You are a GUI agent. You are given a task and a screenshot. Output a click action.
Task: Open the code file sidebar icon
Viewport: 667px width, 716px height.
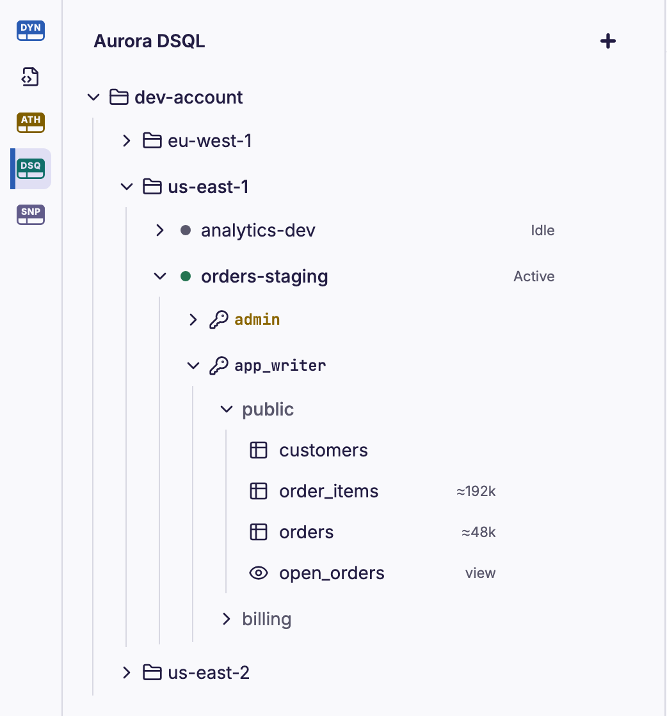pos(31,77)
